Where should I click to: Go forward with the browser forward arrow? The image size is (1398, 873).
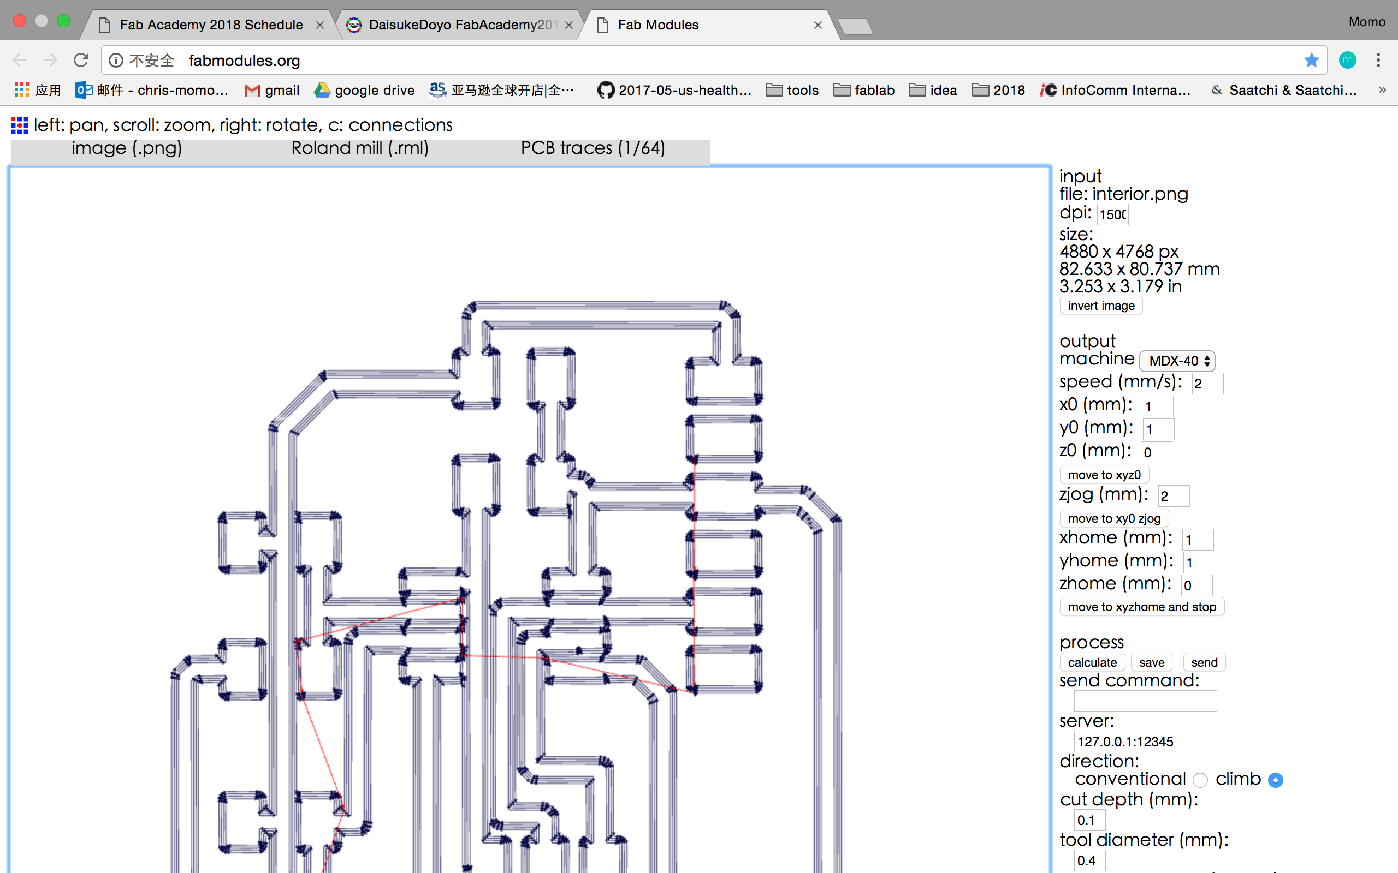[50, 60]
